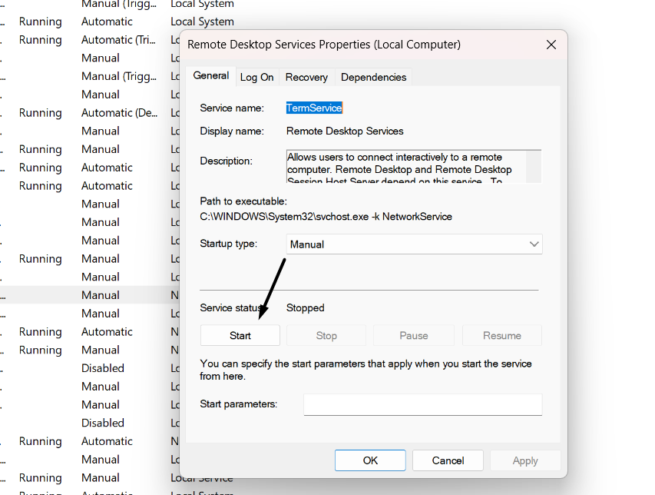The width and height of the screenshot is (655, 495).
Task: Click the disabled Pause button
Action: pos(414,335)
